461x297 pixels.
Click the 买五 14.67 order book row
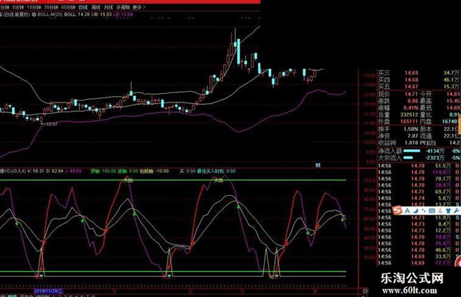(x=419, y=87)
